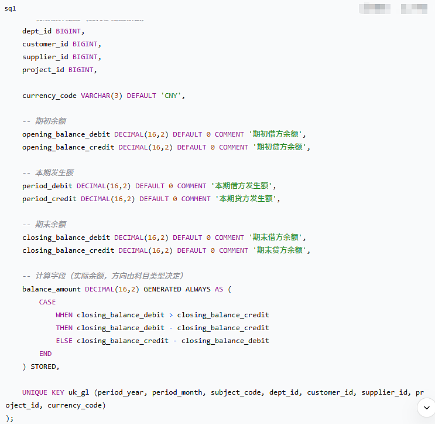Select the 'CNY' default string
This screenshot has width=435, height=424.
click(x=171, y=96)
